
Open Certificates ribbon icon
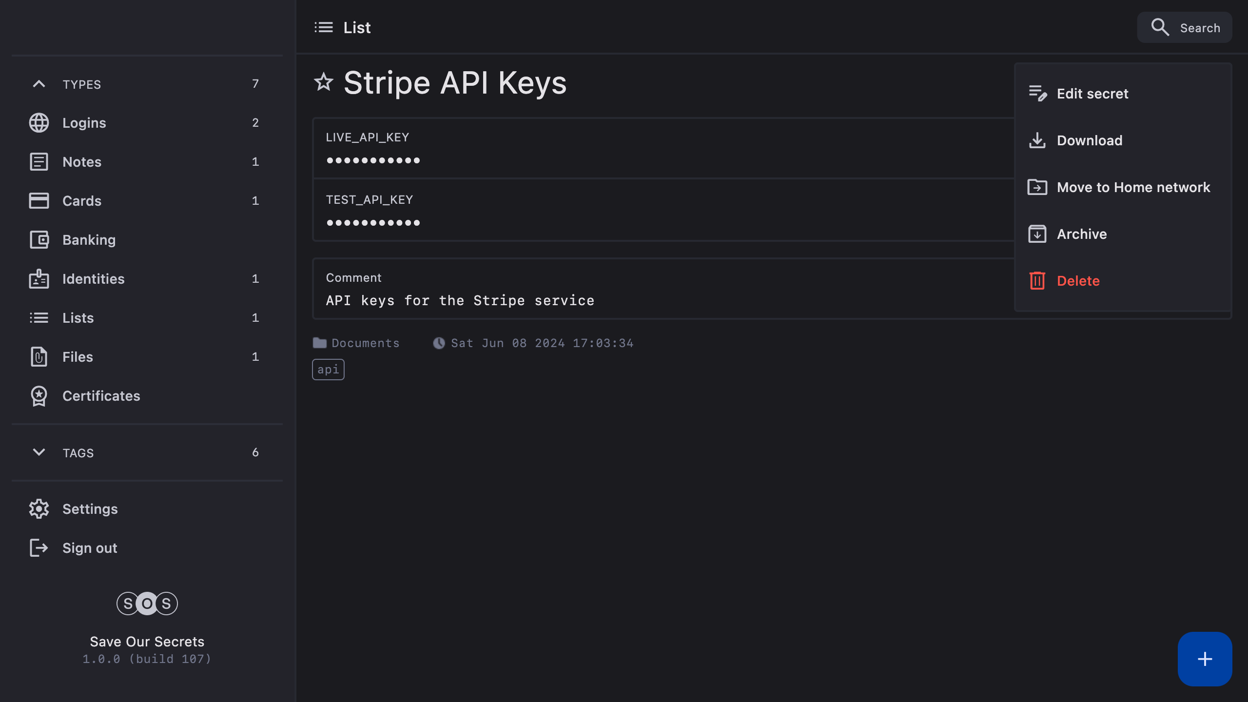click(x=39, y=396)
